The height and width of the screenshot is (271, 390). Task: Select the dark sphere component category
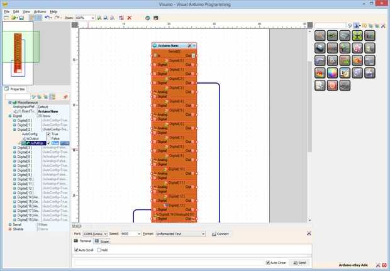[x=320, y=48]
